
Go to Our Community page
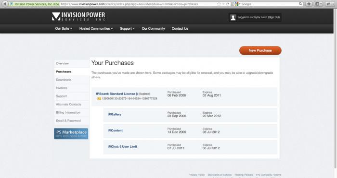coord(153,28)
